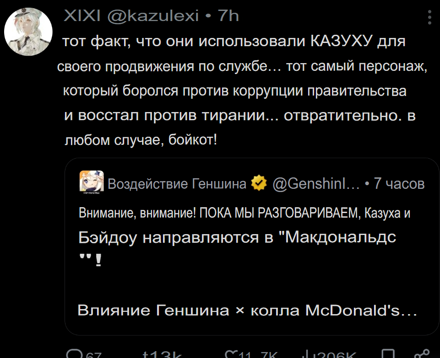440x358 pixels.
Task: Open the reply comments icon
Action: 73,354
